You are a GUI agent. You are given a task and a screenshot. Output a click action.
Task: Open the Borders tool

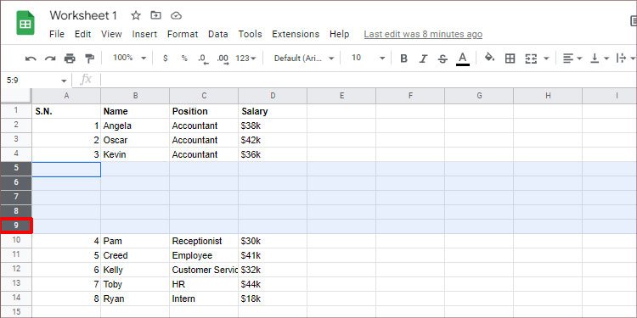point(510,59)
